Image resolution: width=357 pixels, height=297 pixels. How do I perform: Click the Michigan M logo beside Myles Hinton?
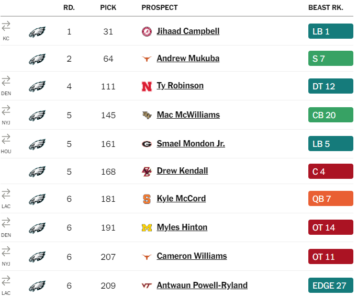tap(147, 227)
